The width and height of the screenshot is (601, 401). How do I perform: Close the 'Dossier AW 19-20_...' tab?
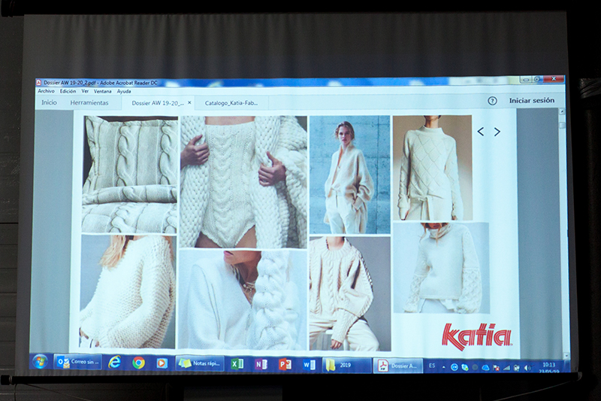click(x=189, y=103)
